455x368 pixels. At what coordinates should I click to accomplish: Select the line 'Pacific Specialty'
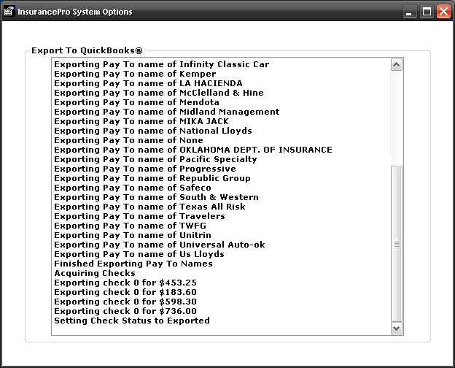[155, 159]
